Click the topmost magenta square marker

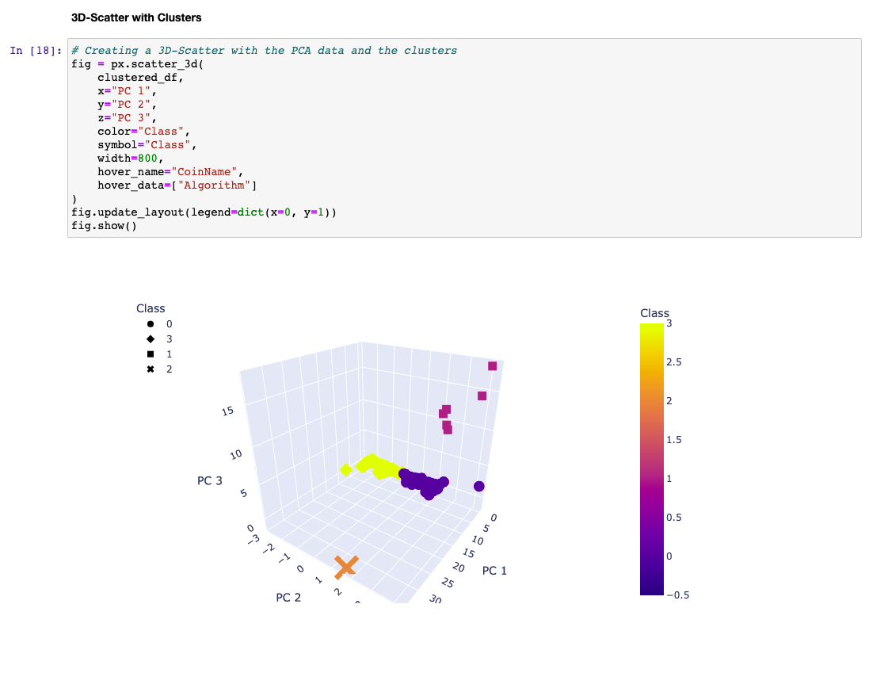pos(492,366)
